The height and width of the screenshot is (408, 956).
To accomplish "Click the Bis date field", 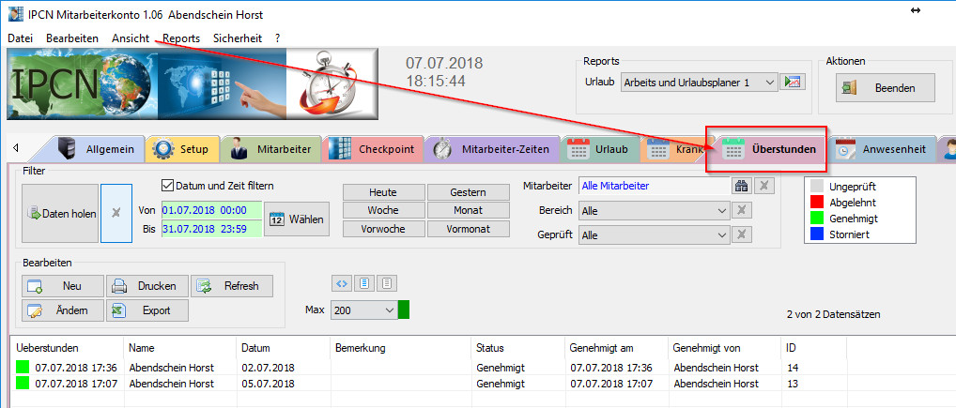I will (x=211, y=229).
